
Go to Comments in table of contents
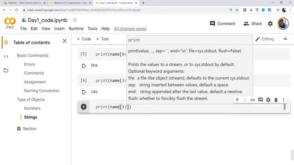(34, 73)
